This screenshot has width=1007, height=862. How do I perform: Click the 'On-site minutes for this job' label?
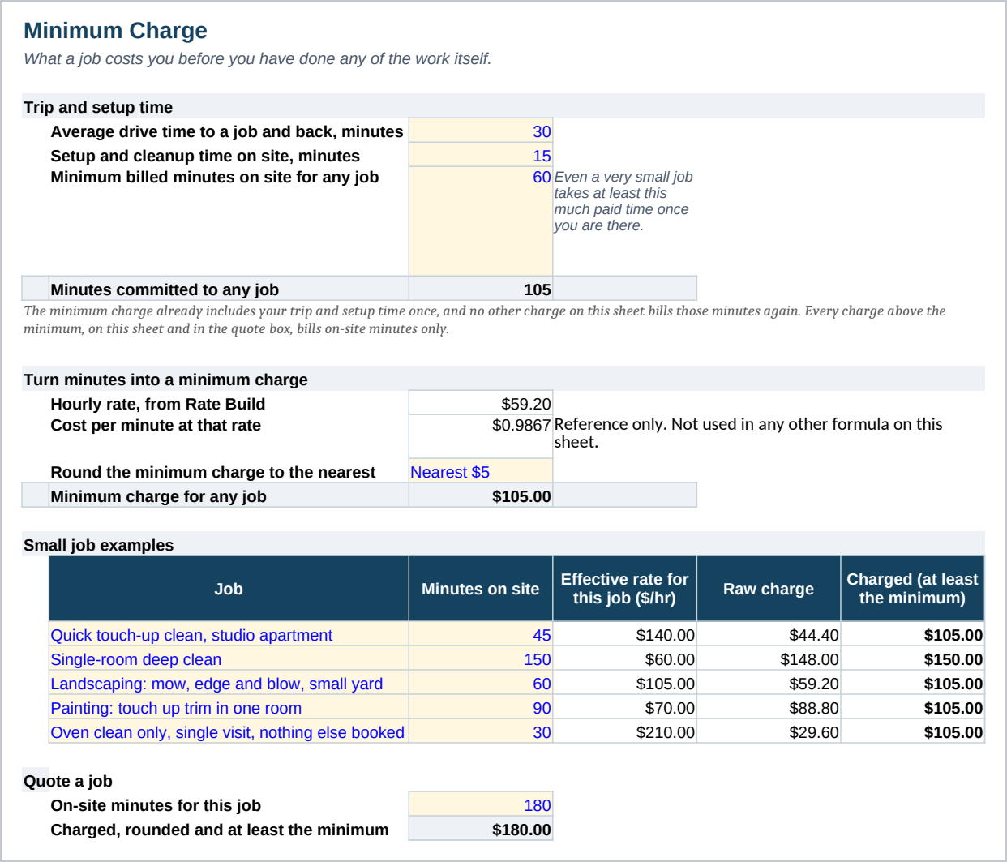156,804
